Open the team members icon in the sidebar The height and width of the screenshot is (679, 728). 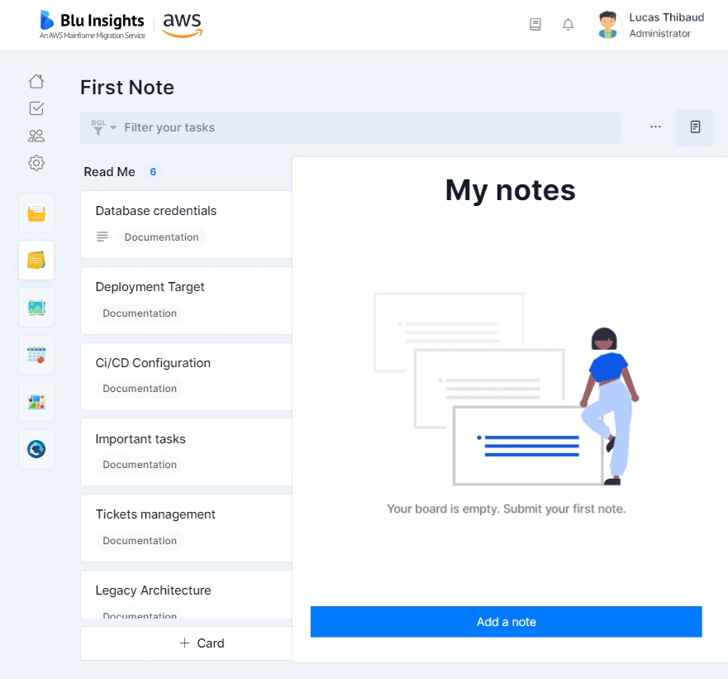36,136
